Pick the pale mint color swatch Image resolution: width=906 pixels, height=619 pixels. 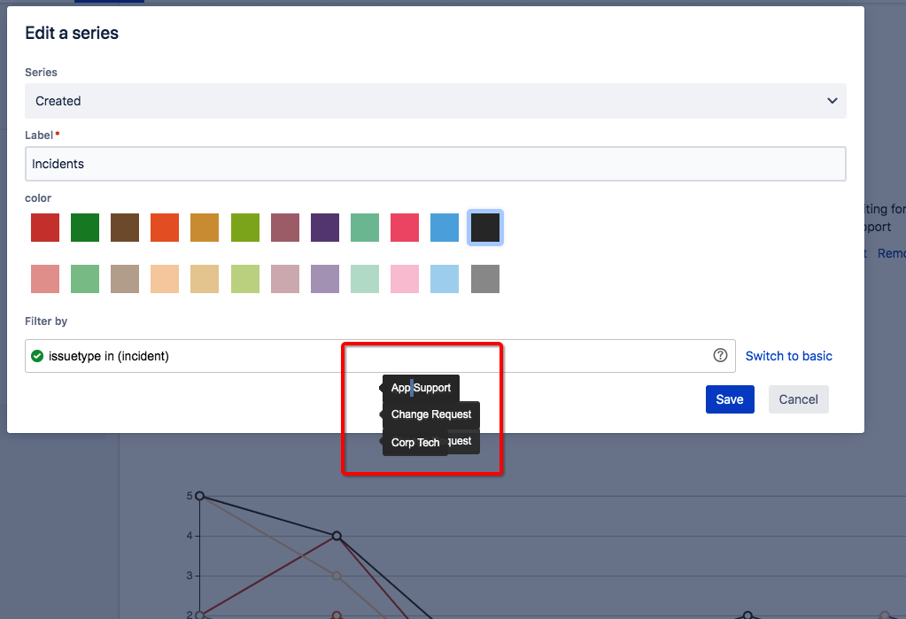click(365, 279)
